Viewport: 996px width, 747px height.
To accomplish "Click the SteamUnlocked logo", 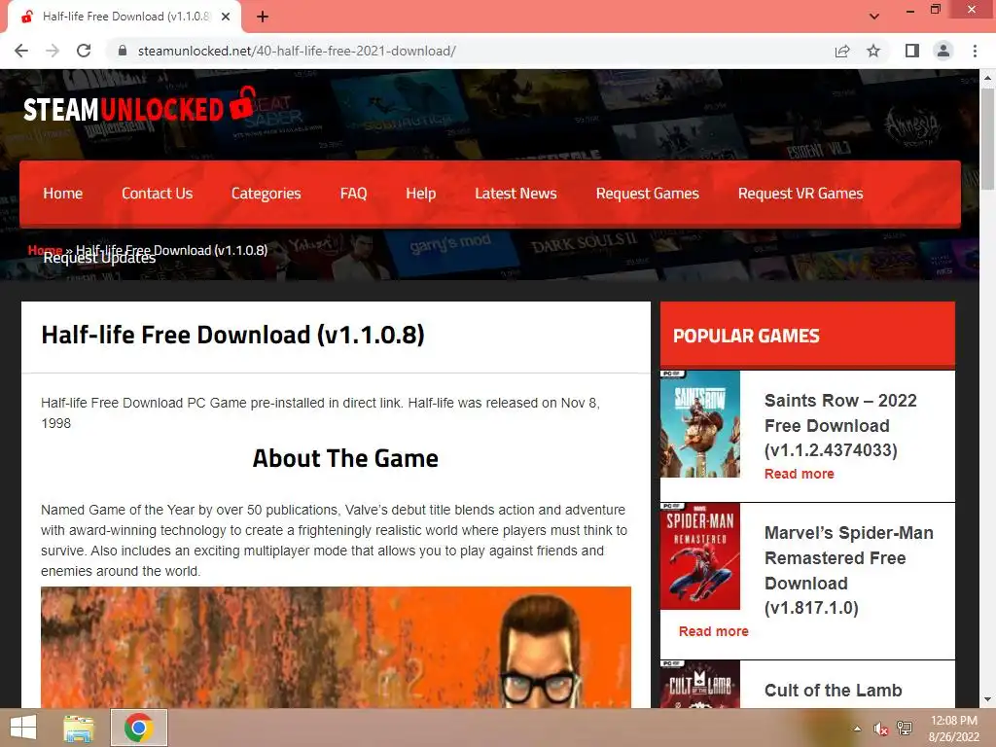I will coord(140,105).
